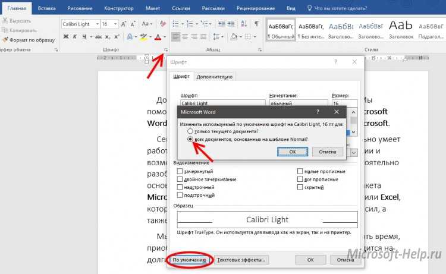Apply superscript formatting in the ribbon

tap(117, 37)
